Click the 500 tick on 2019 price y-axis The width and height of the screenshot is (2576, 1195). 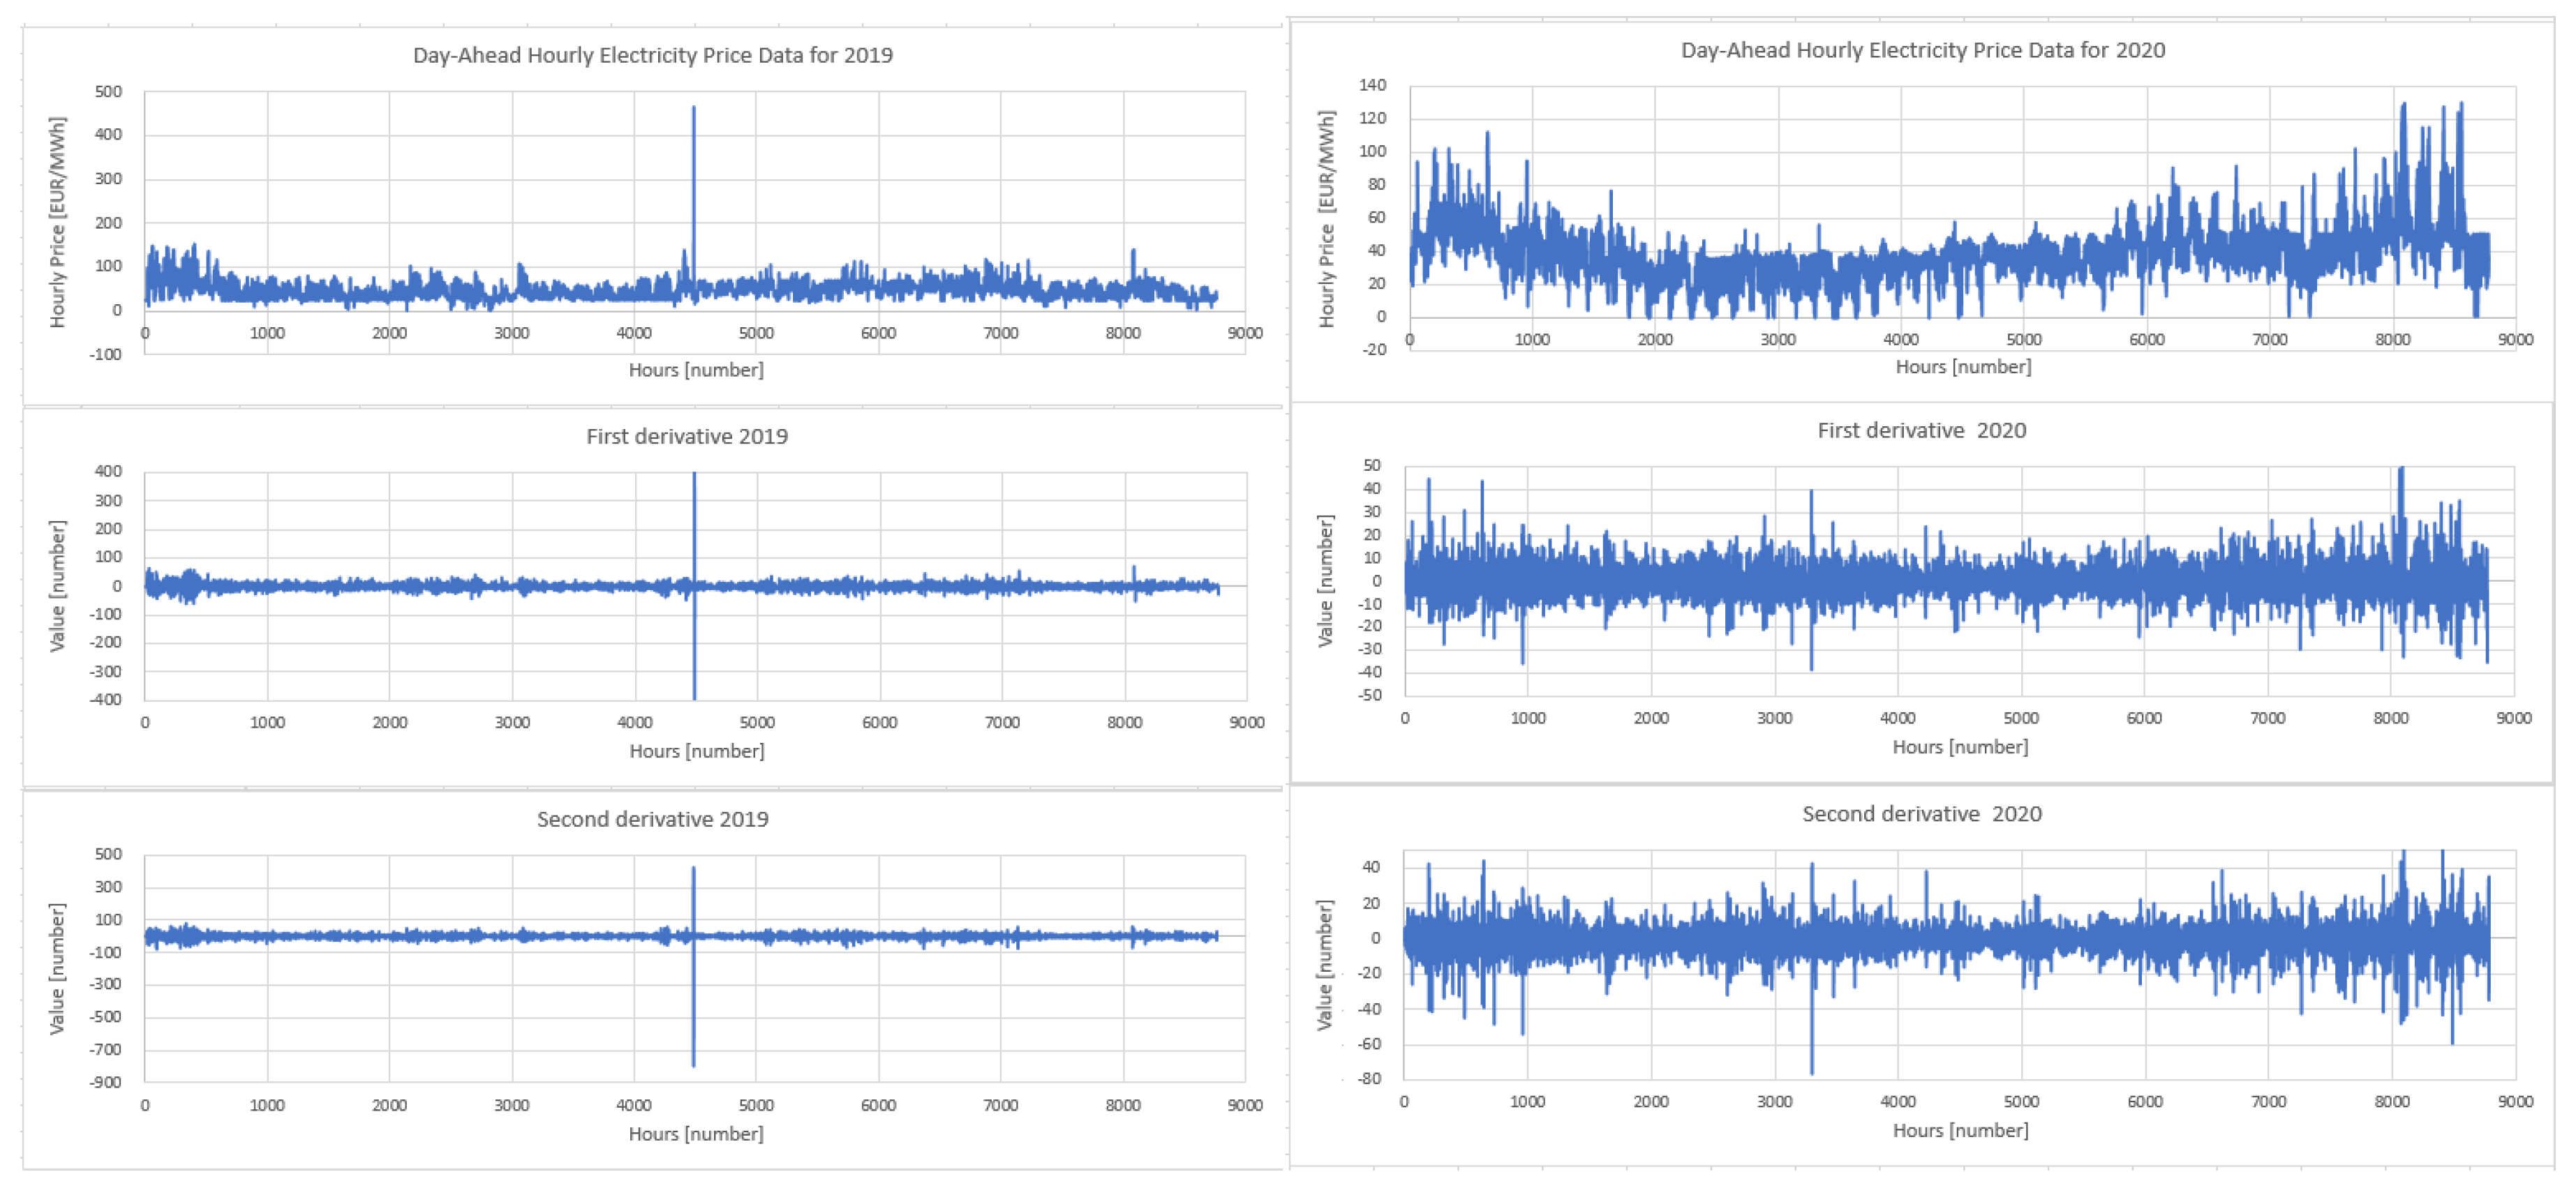point(108,92)
